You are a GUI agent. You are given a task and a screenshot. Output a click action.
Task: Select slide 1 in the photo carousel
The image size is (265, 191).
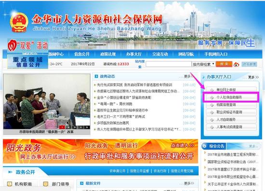click(62, 127)
